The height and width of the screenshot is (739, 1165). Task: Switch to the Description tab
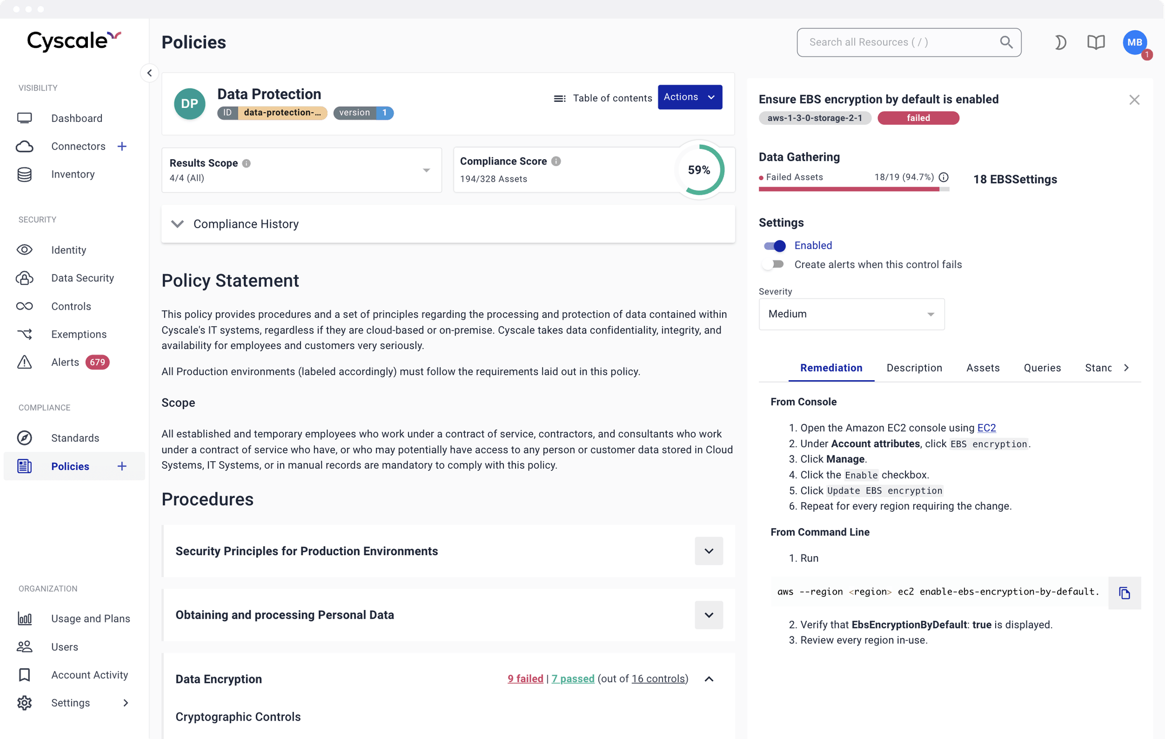(914, 367)
